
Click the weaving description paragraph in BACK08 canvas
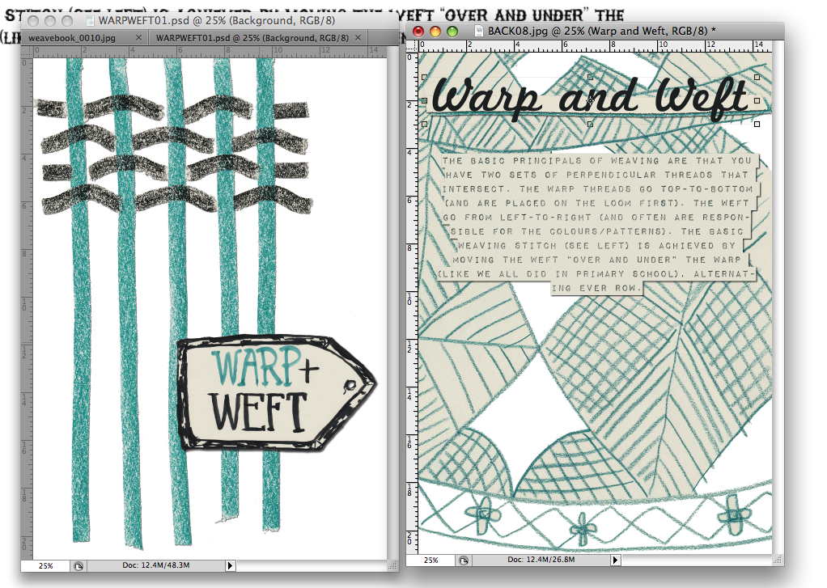tap(597, 224)
